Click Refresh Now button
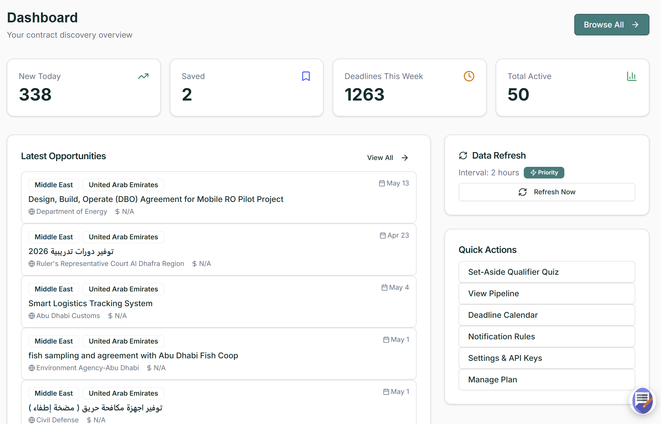Image resolution: width=661 pixels, height=424 pixels. click(x=546, y=192)
